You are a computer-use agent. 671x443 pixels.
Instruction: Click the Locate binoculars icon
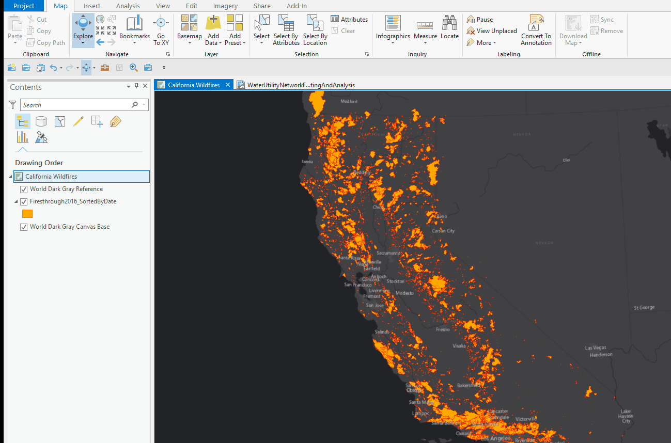[x=449, y=24]
